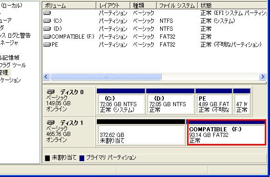The image size is (270, 177).
Task: Click FAT32 cell in COMPATIBLE (F:) row
Action: click(168, 37)
